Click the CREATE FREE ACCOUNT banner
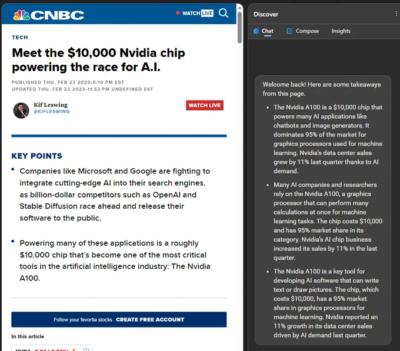Image resolution: width=400 pixels, height=351 pixels. [x=119, y=319]
